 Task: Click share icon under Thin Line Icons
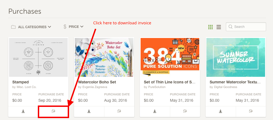[185, 111]
